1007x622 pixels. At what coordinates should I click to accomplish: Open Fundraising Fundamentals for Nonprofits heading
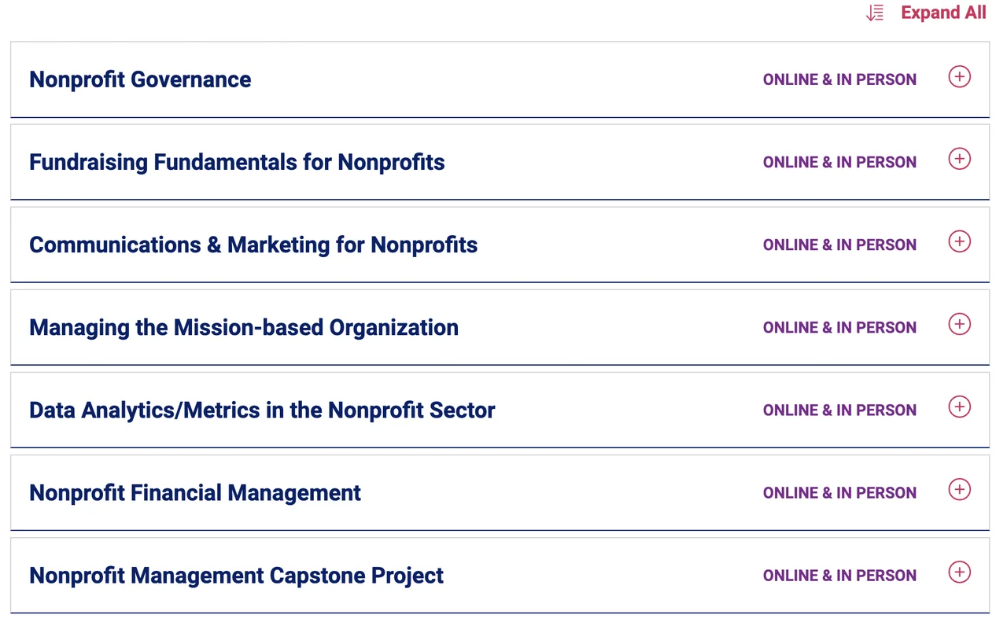coord(237,162)
